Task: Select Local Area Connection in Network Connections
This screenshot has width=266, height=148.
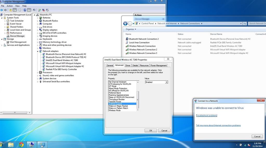Action: coord(139,43)
